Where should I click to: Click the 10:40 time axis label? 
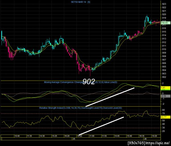point(17,136)
